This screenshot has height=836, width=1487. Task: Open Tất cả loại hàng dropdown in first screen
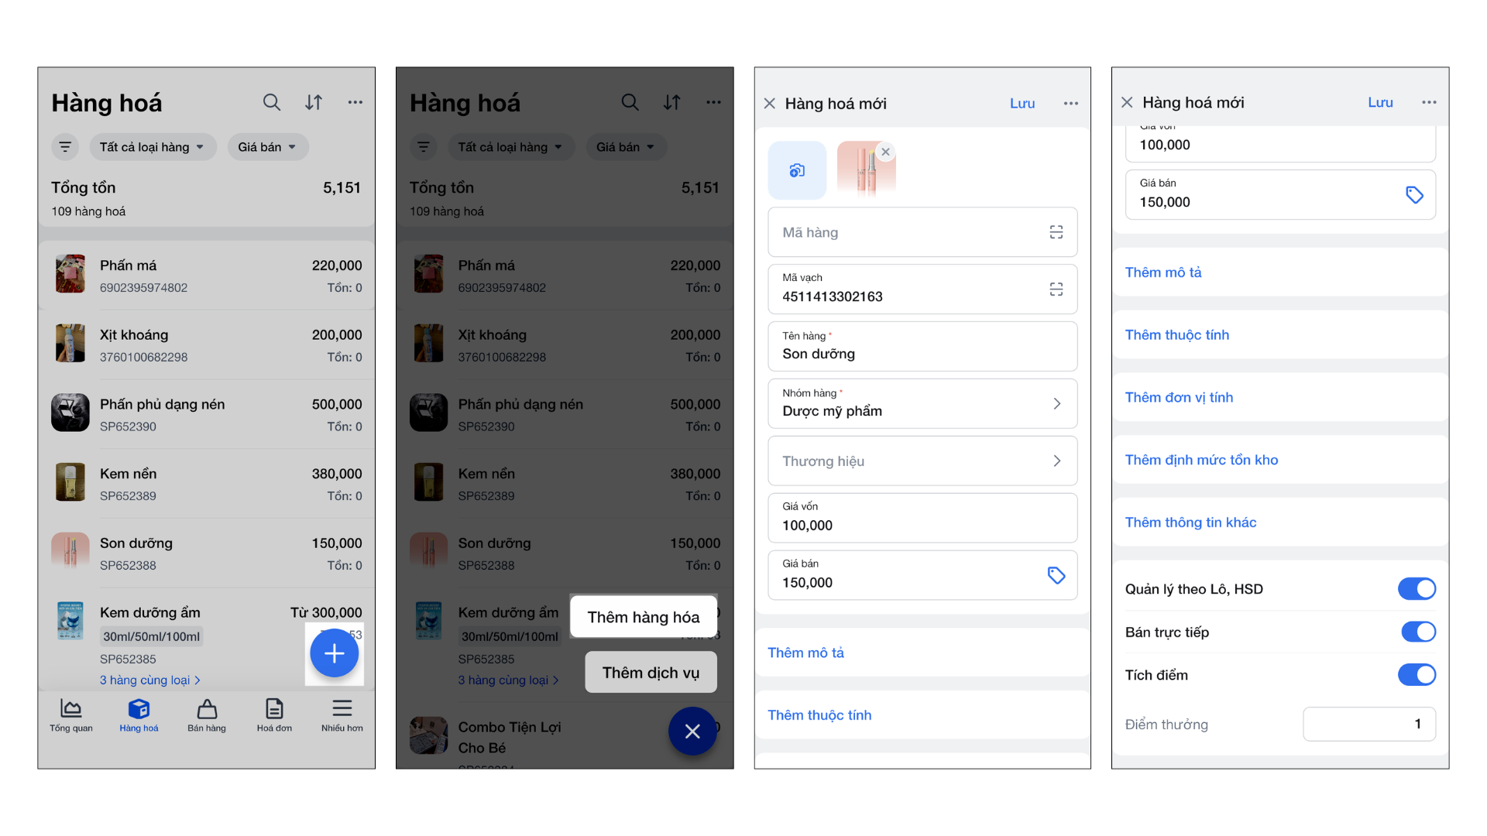(x=153, y=147)
